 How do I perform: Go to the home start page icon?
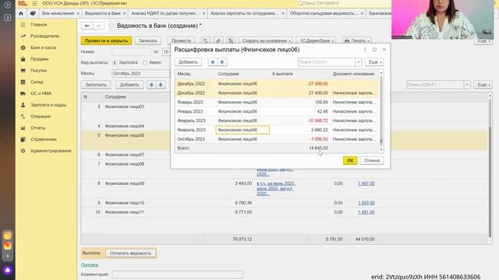pos(21,13)
